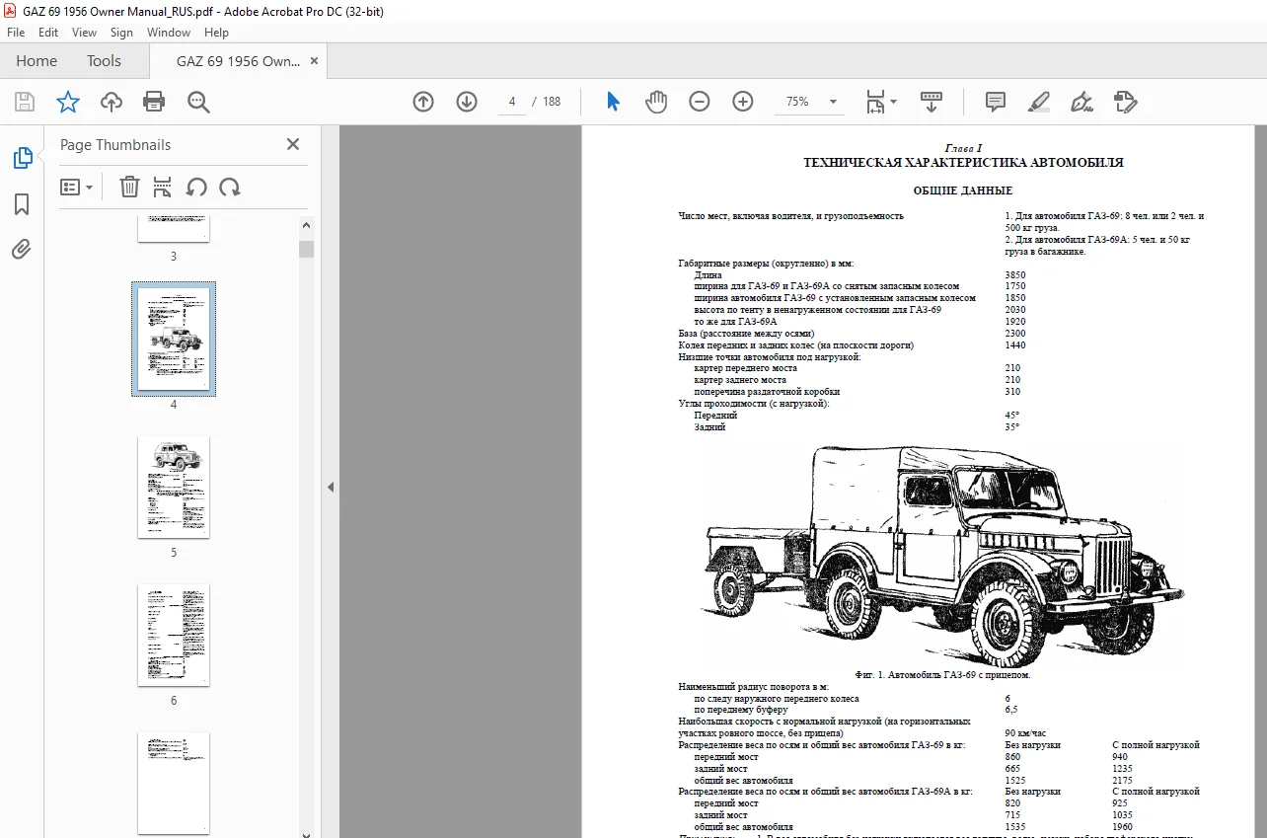
Task: Close the Page Thumbnails panel
Action: pos(293,144)
